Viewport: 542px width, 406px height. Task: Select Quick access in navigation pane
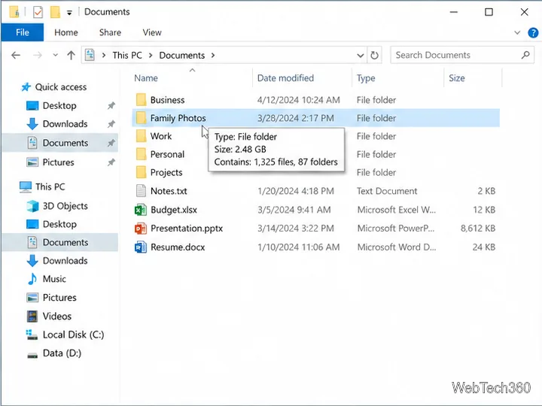pos(61,87)
